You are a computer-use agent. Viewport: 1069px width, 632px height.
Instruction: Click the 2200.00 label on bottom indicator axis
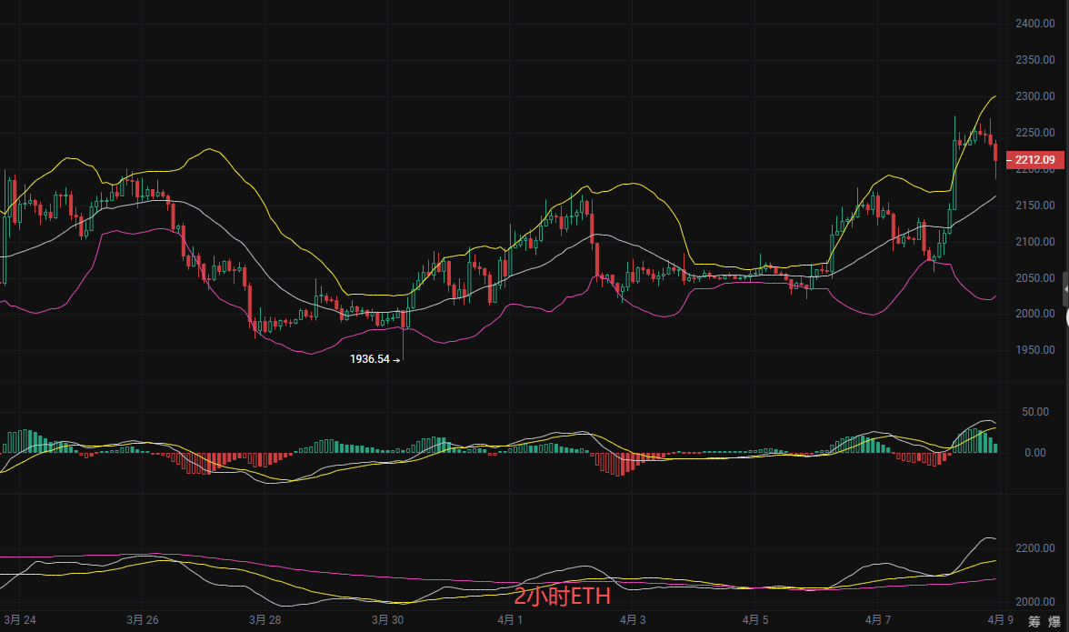[x=1034, y=549]
